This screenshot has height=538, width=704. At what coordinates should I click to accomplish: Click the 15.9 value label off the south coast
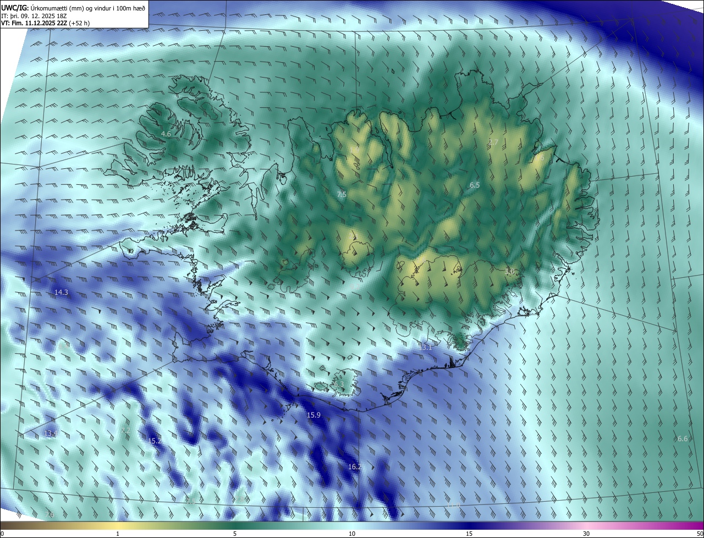point(313,415)
